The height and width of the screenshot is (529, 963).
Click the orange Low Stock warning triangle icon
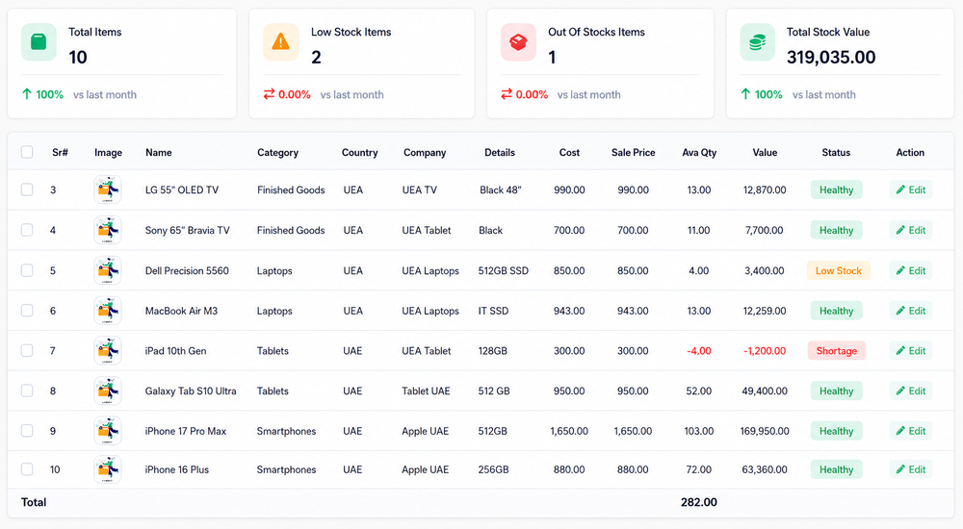280,41
